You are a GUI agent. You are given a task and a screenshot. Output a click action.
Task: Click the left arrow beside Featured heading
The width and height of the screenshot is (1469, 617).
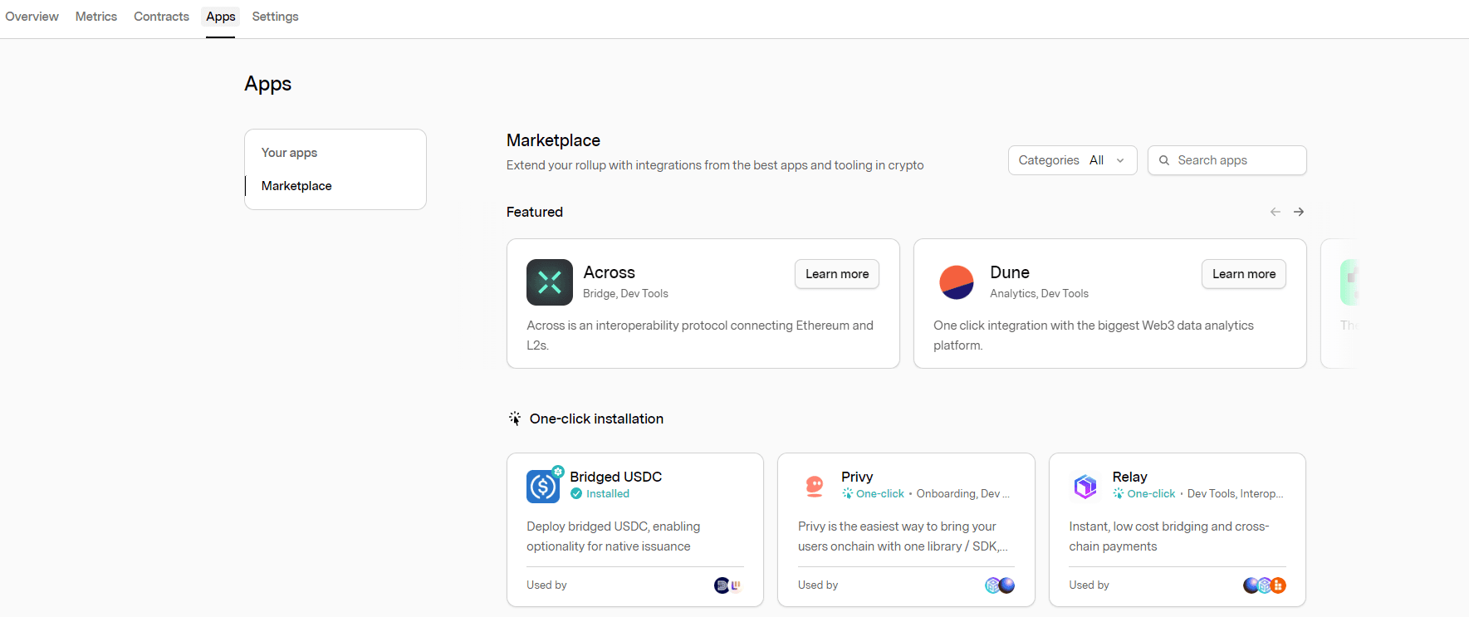tap(1275, 212)
